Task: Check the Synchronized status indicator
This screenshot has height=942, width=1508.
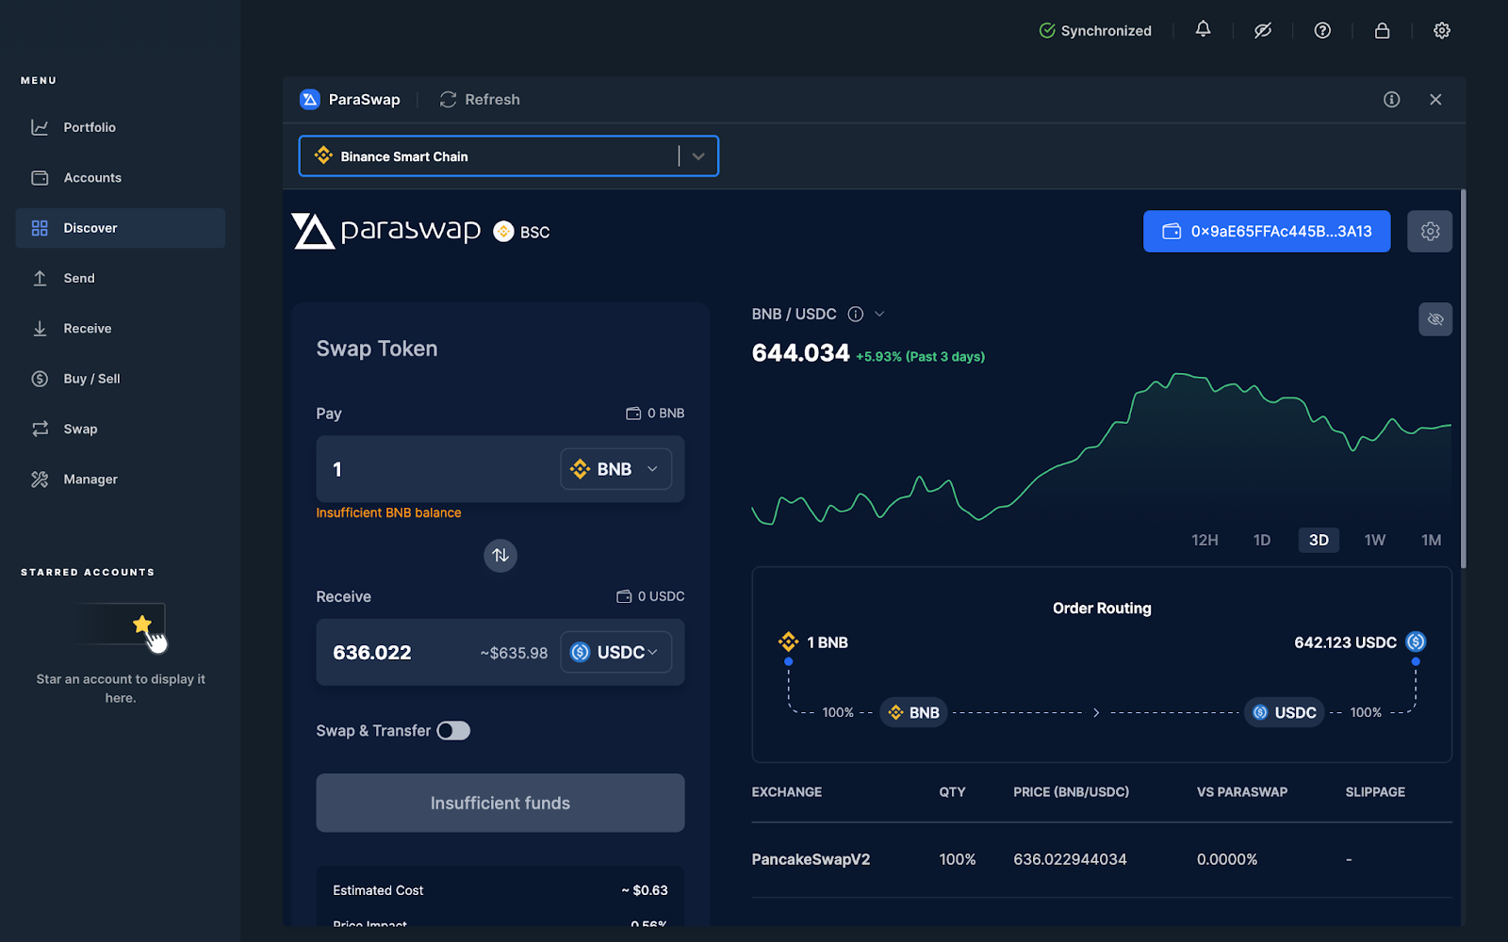Action: pos(1095,30)
